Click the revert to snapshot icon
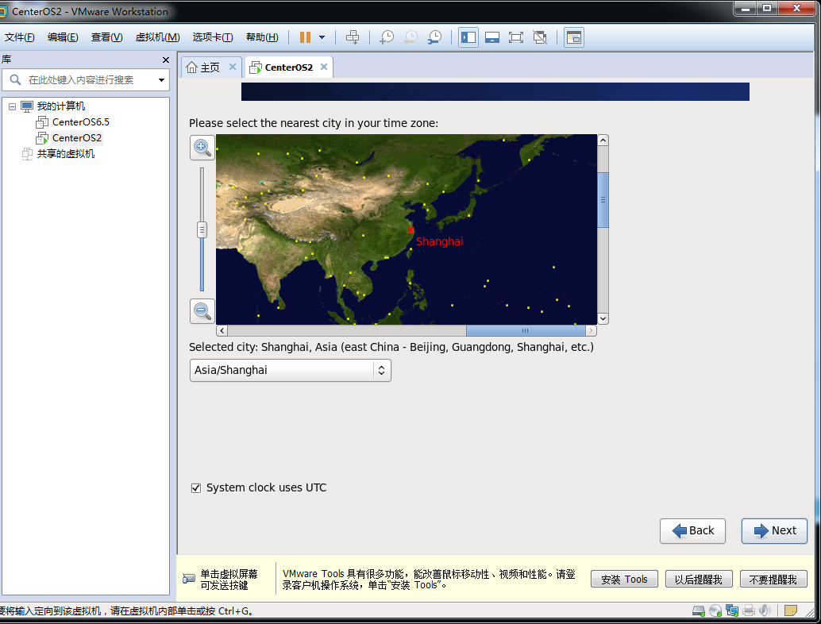 click(410, 37)
